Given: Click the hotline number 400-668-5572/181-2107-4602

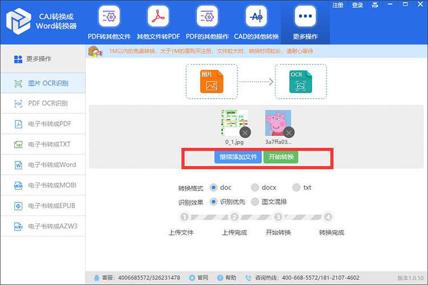Looking at the screenshot, I should click(x=321, y=278).
